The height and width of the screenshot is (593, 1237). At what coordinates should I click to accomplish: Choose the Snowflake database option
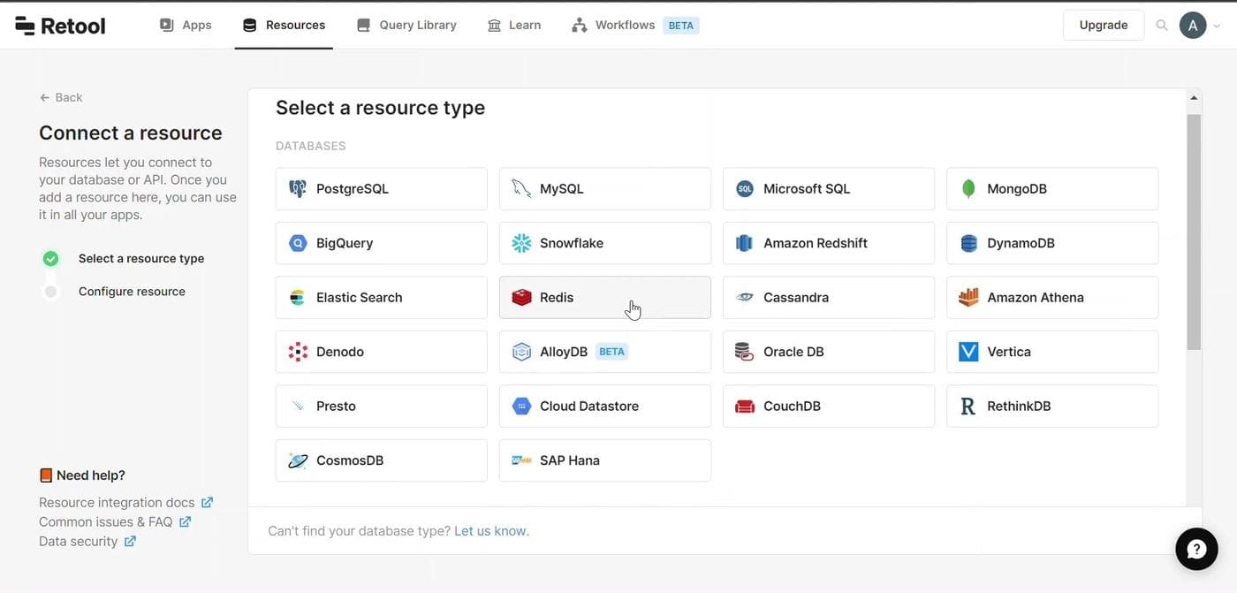(604, 243)
